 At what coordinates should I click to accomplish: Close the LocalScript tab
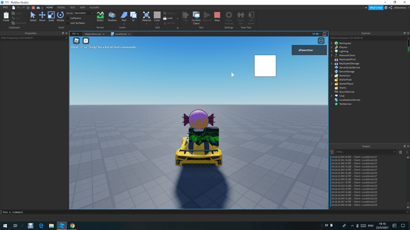(129, 34)
